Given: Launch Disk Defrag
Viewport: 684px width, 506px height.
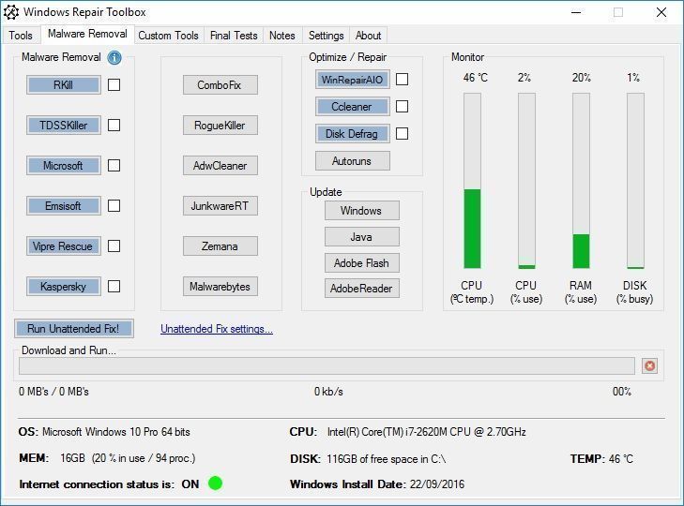Looking at the screenshot, I should pyautogui.click(x=353, y=133).
